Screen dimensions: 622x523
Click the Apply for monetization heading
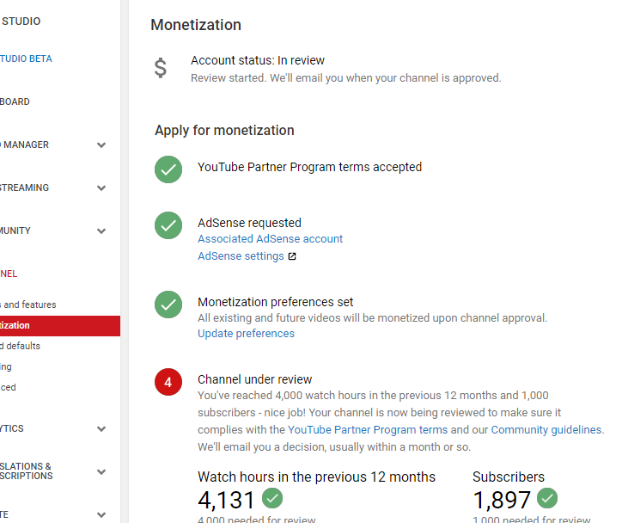pyautogui.click(x=224, y=130)
